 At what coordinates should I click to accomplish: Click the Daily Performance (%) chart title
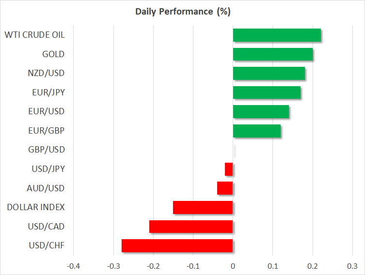point(183,11)
